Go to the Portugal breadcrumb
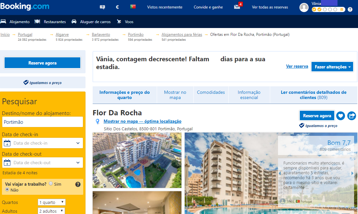The image size is (358, 214). tap(25, 35)
